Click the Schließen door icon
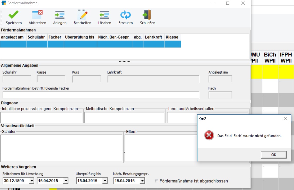The height and width of the screenshot is (190, 294). tap(148, 15)
